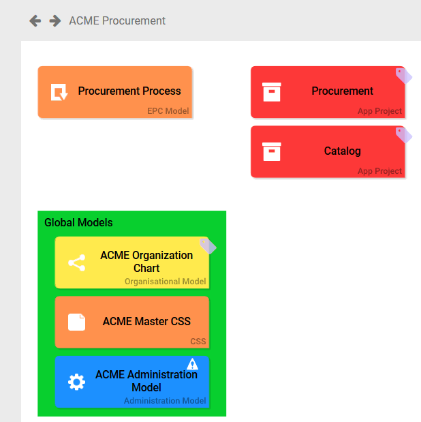
Task: Click the archive box icon on Procurement
Action: (272, 92)
